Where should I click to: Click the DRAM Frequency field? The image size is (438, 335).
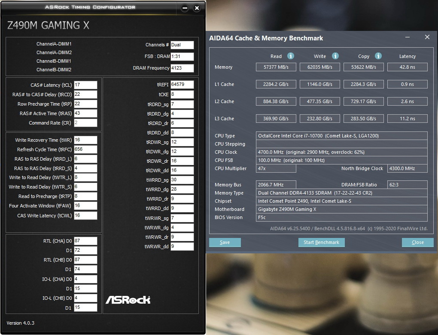182,68
